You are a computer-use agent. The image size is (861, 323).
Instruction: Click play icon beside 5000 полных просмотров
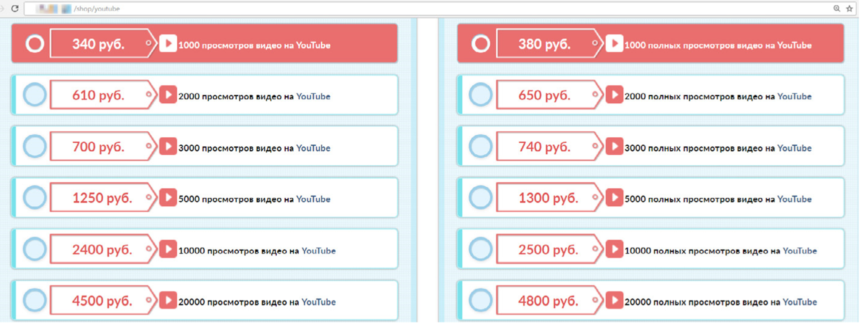click(x=614, y=198)
